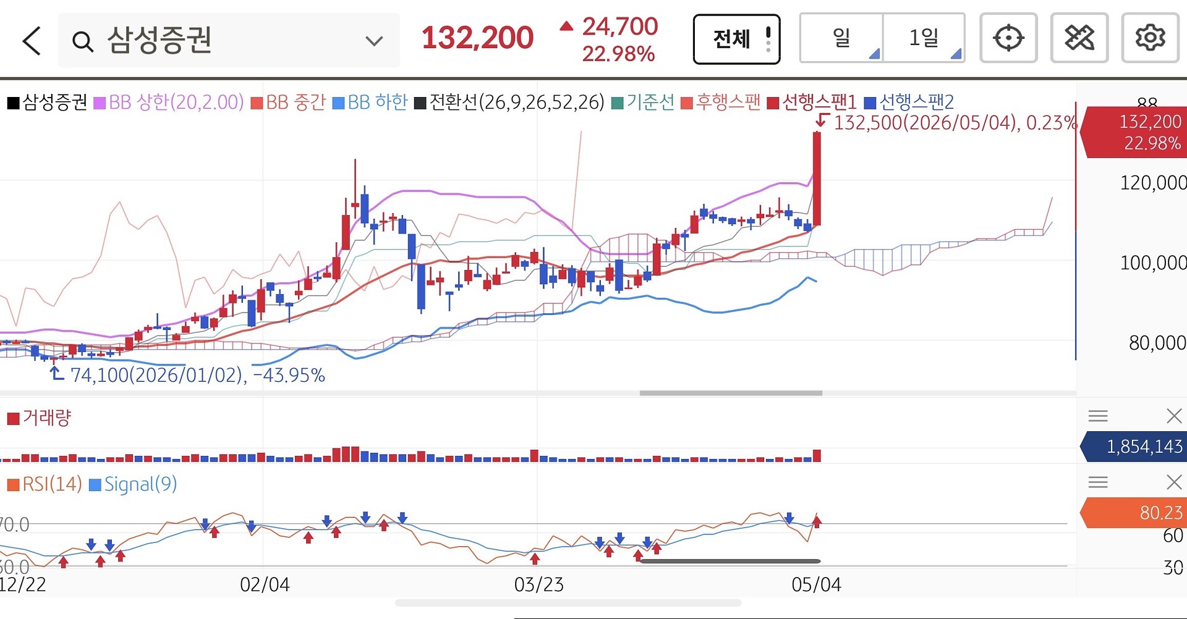Tap the 선행스팬1 legend label
The height and width of the screenshot is (619, 1187).
[819, 102]
